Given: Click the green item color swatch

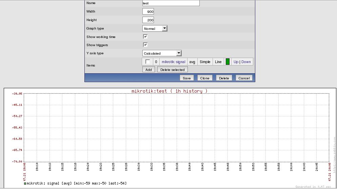Looking at the screenshot, I should coord(227,62).
